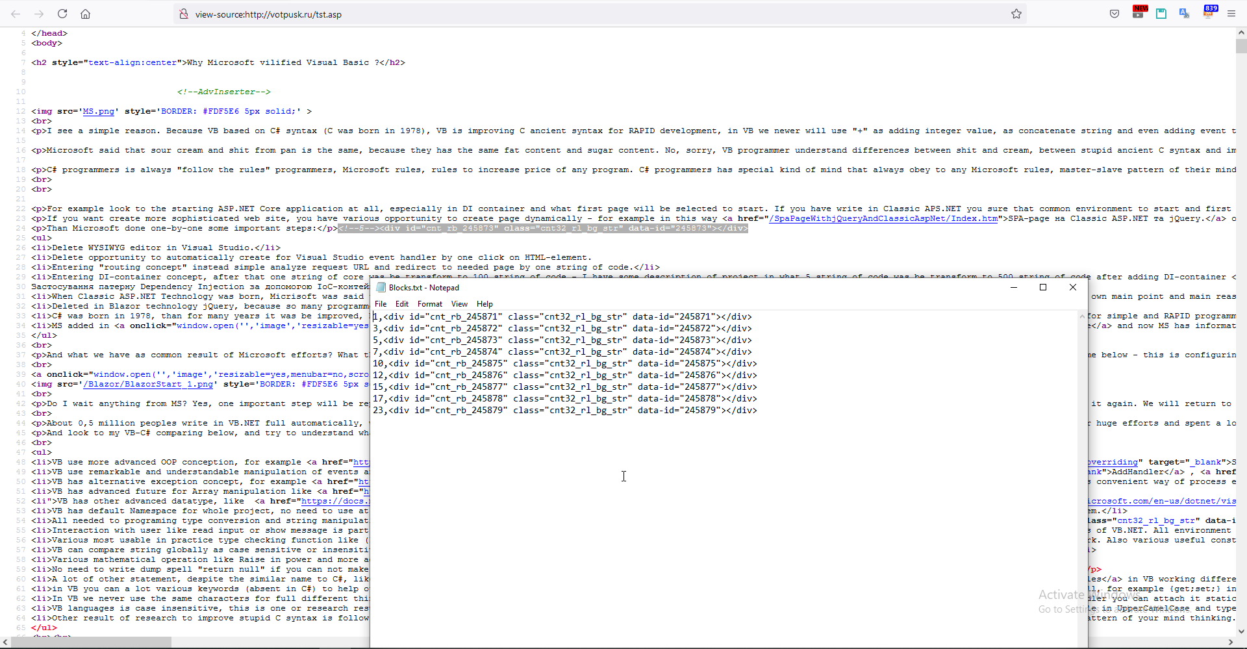Open the browser hamburger menu

(1231, 14)
